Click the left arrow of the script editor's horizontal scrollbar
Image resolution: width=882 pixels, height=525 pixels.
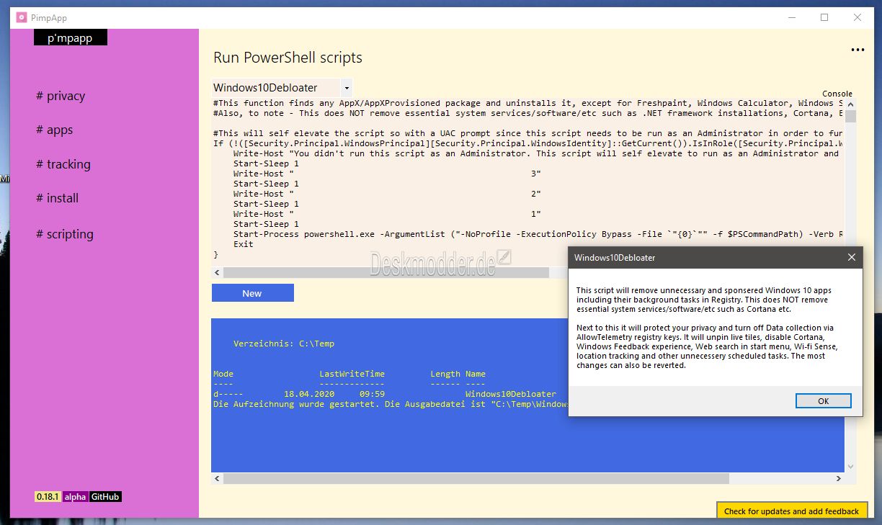pyautogui.click(x=217, y=273)
